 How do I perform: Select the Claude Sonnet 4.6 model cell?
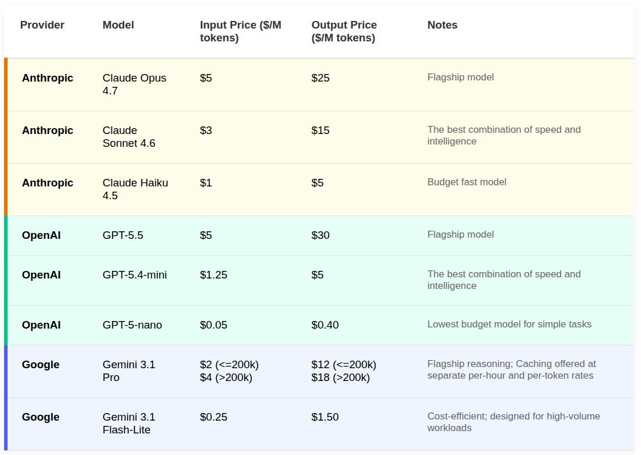coord(129,136)
